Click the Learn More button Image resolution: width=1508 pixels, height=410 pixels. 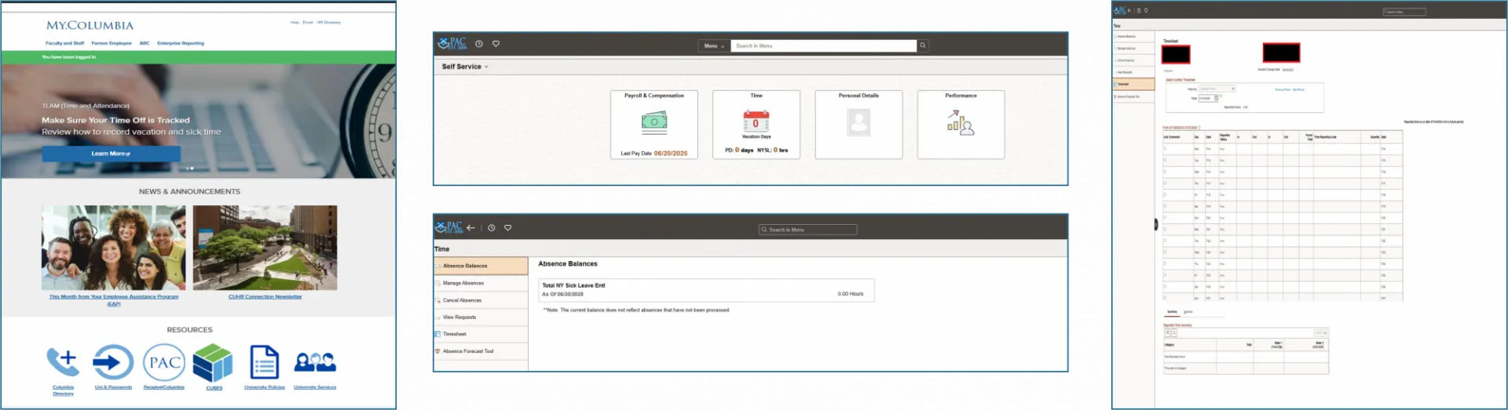111,154
